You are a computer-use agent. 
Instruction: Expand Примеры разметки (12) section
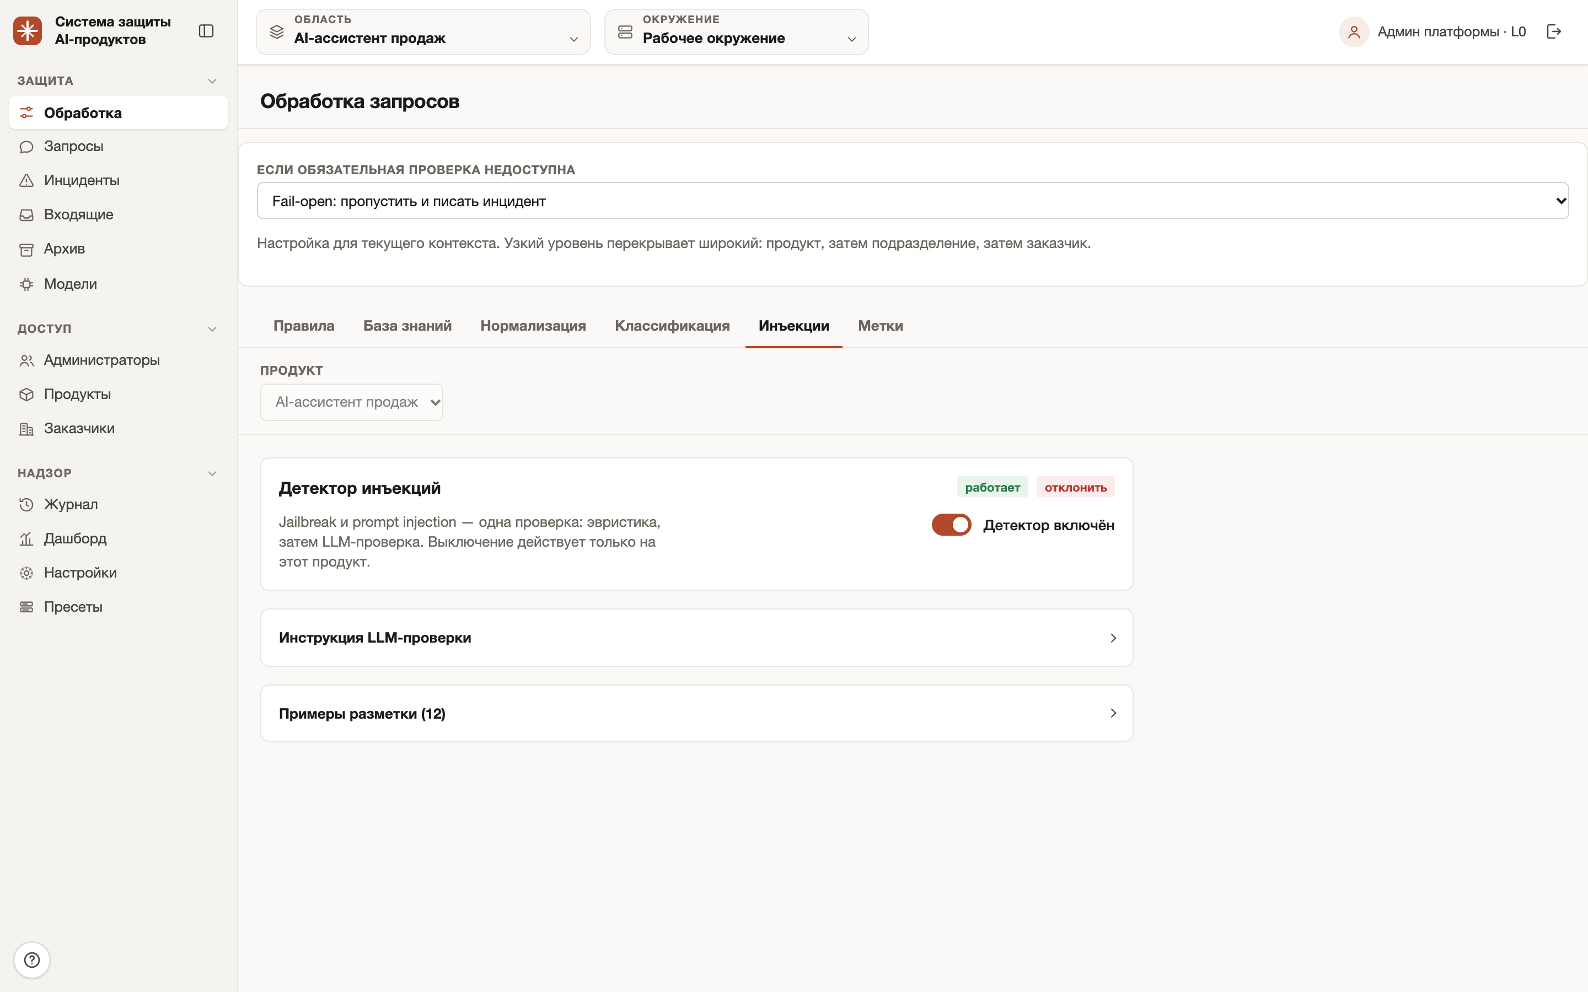697,713
